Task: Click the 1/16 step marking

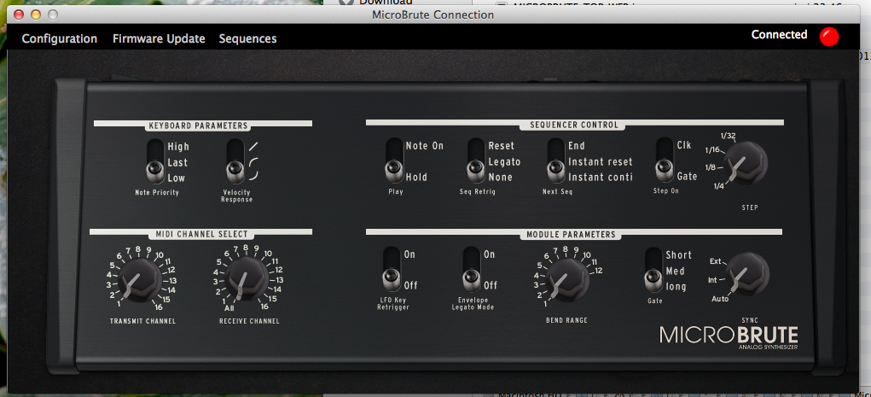Action: [712, 149]
